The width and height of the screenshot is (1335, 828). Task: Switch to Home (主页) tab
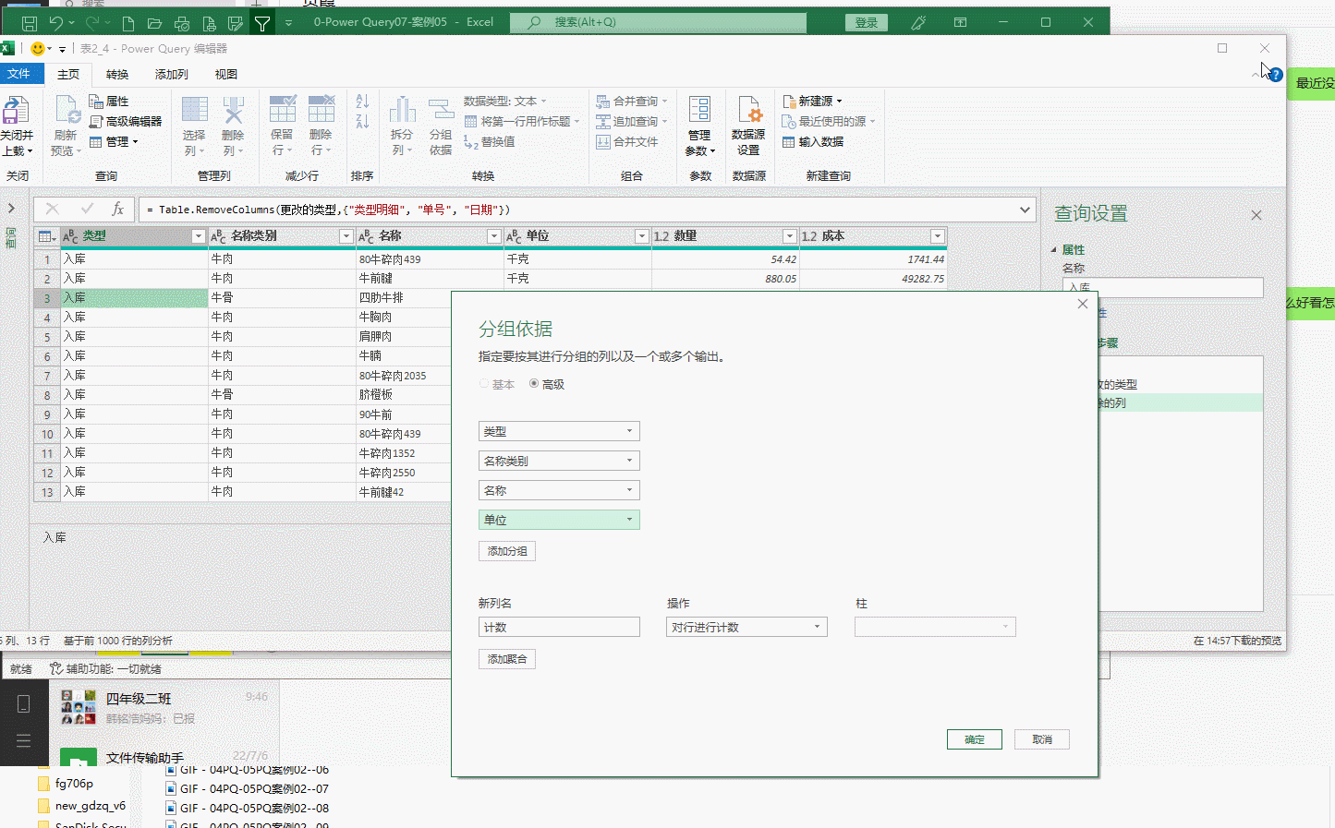[68, 75]
